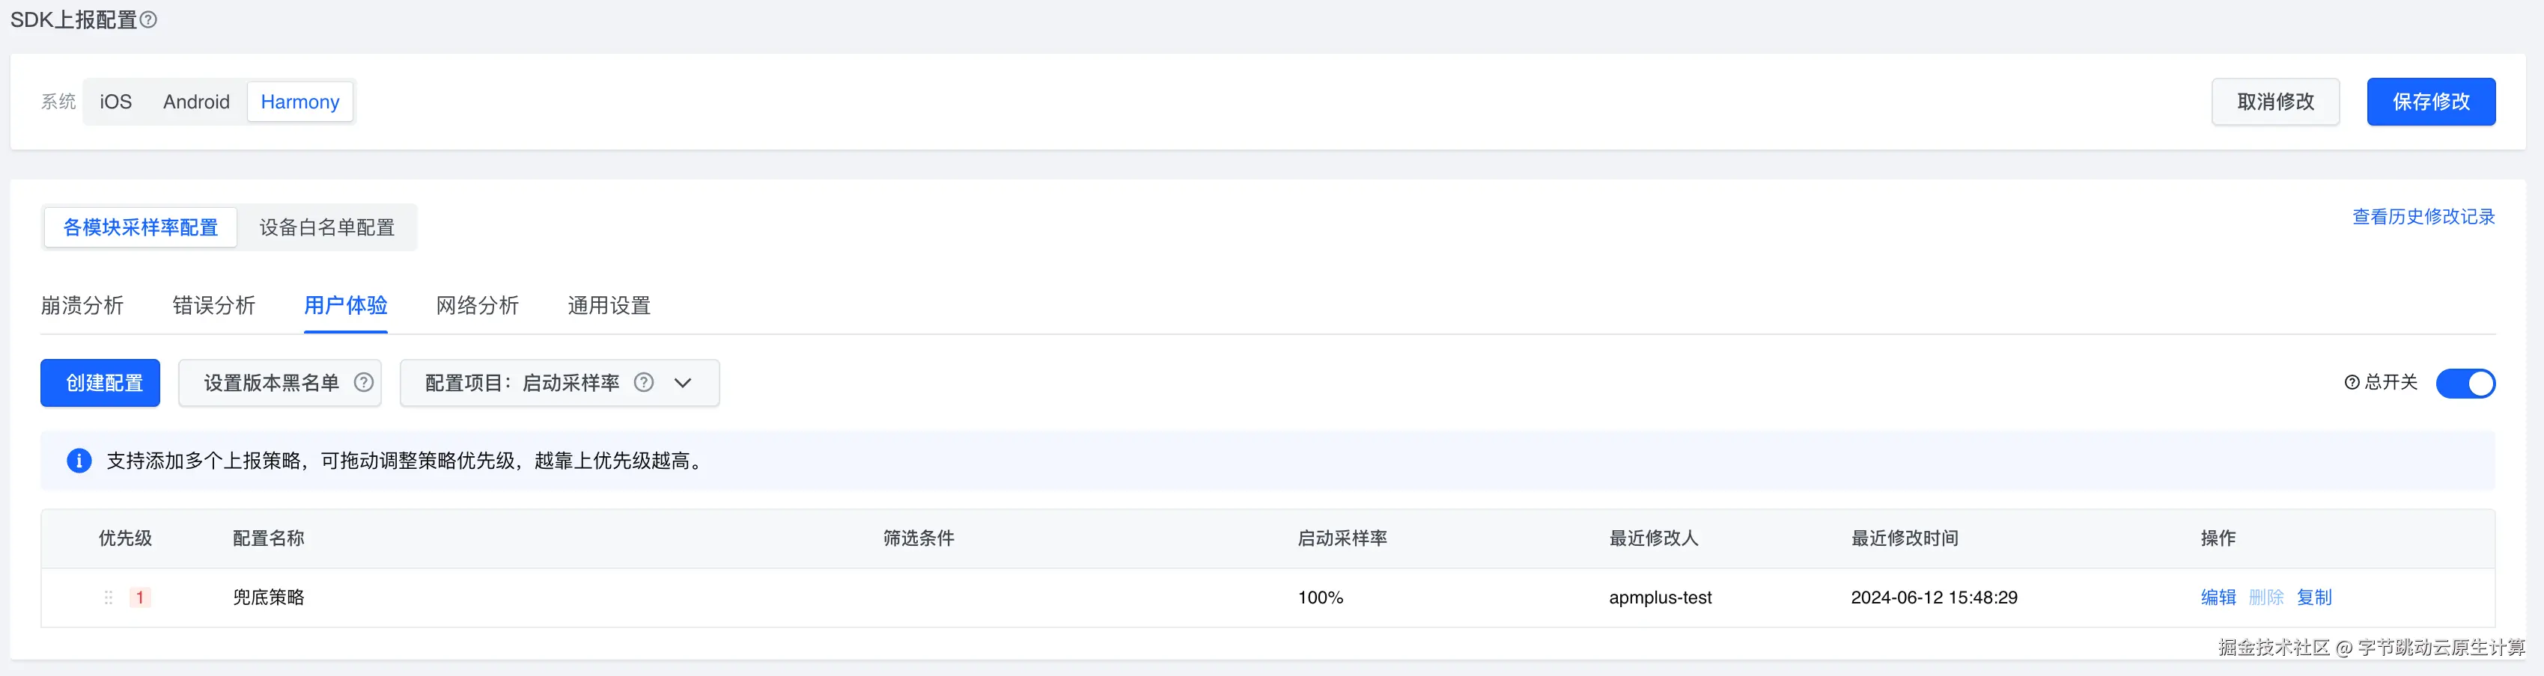Open 查看历史修改记录 link
The image size is (2544, 676).
pyautogui.click(x=2423, y=217)
